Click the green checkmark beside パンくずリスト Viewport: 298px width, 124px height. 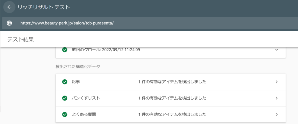65,98
